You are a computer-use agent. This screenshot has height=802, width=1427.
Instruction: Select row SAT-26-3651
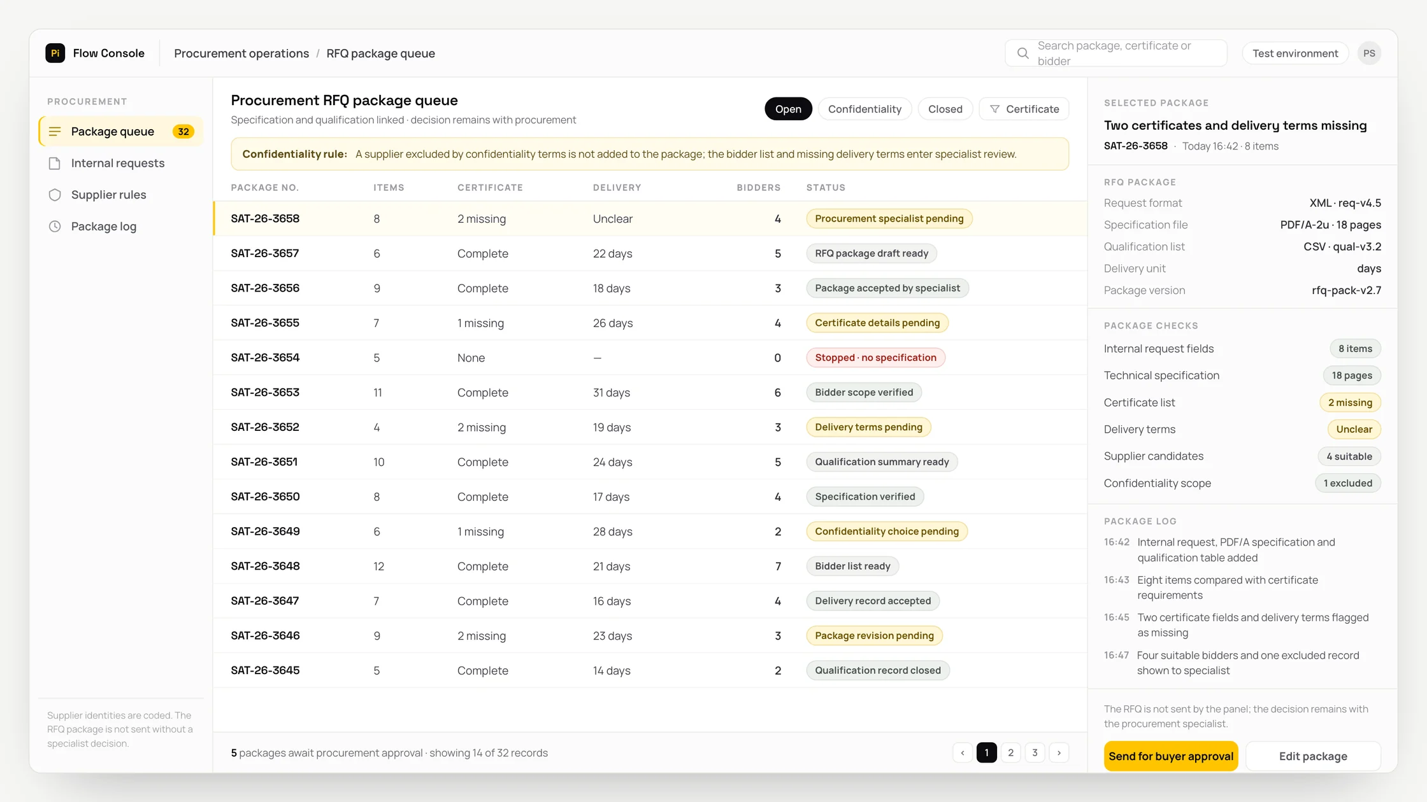coord(650,461)
